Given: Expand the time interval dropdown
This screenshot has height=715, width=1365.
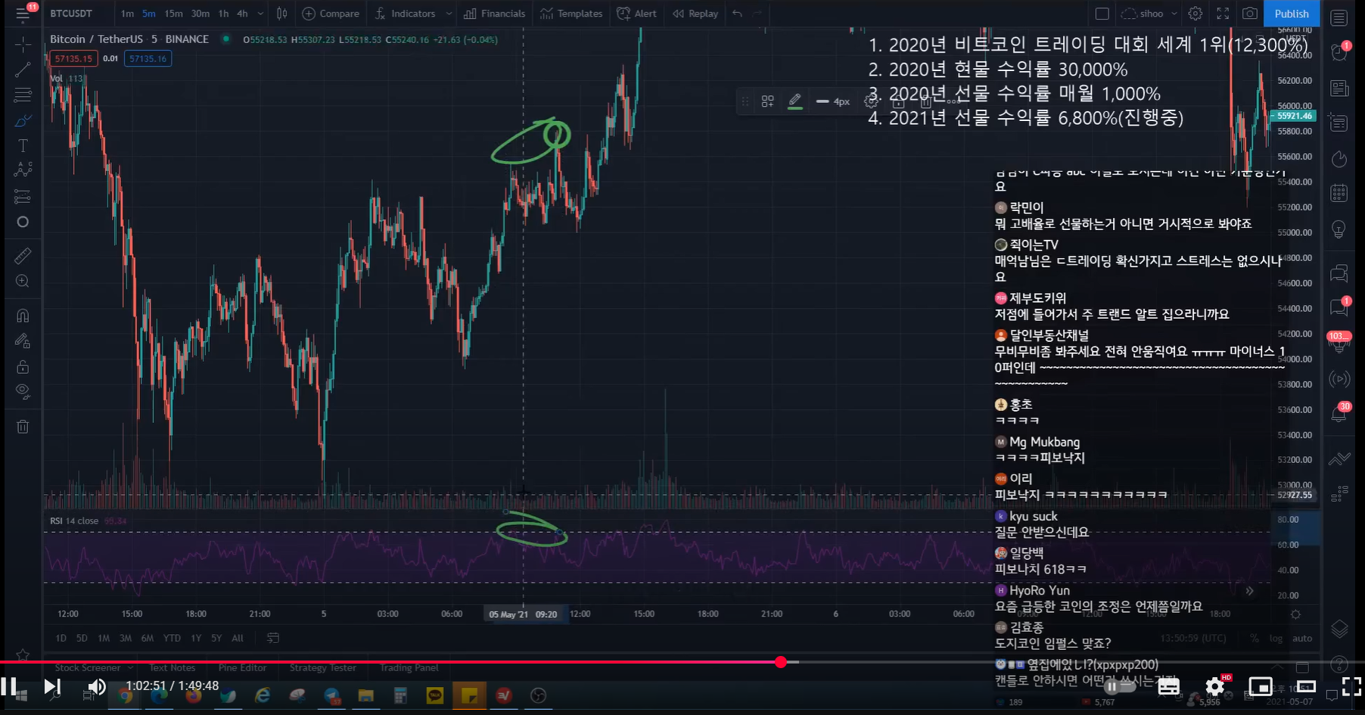Looking at the screenshot, I should 261,14.
